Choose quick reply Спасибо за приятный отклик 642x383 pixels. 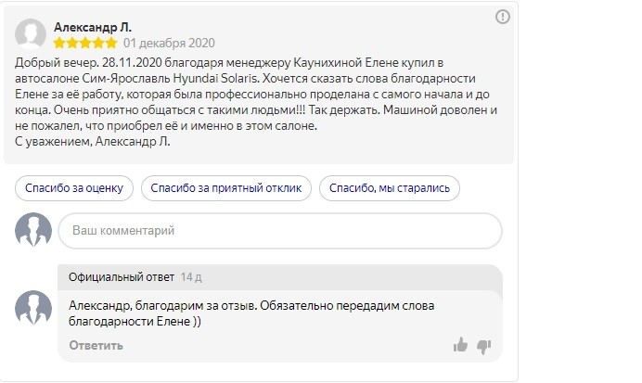point(226,188)
